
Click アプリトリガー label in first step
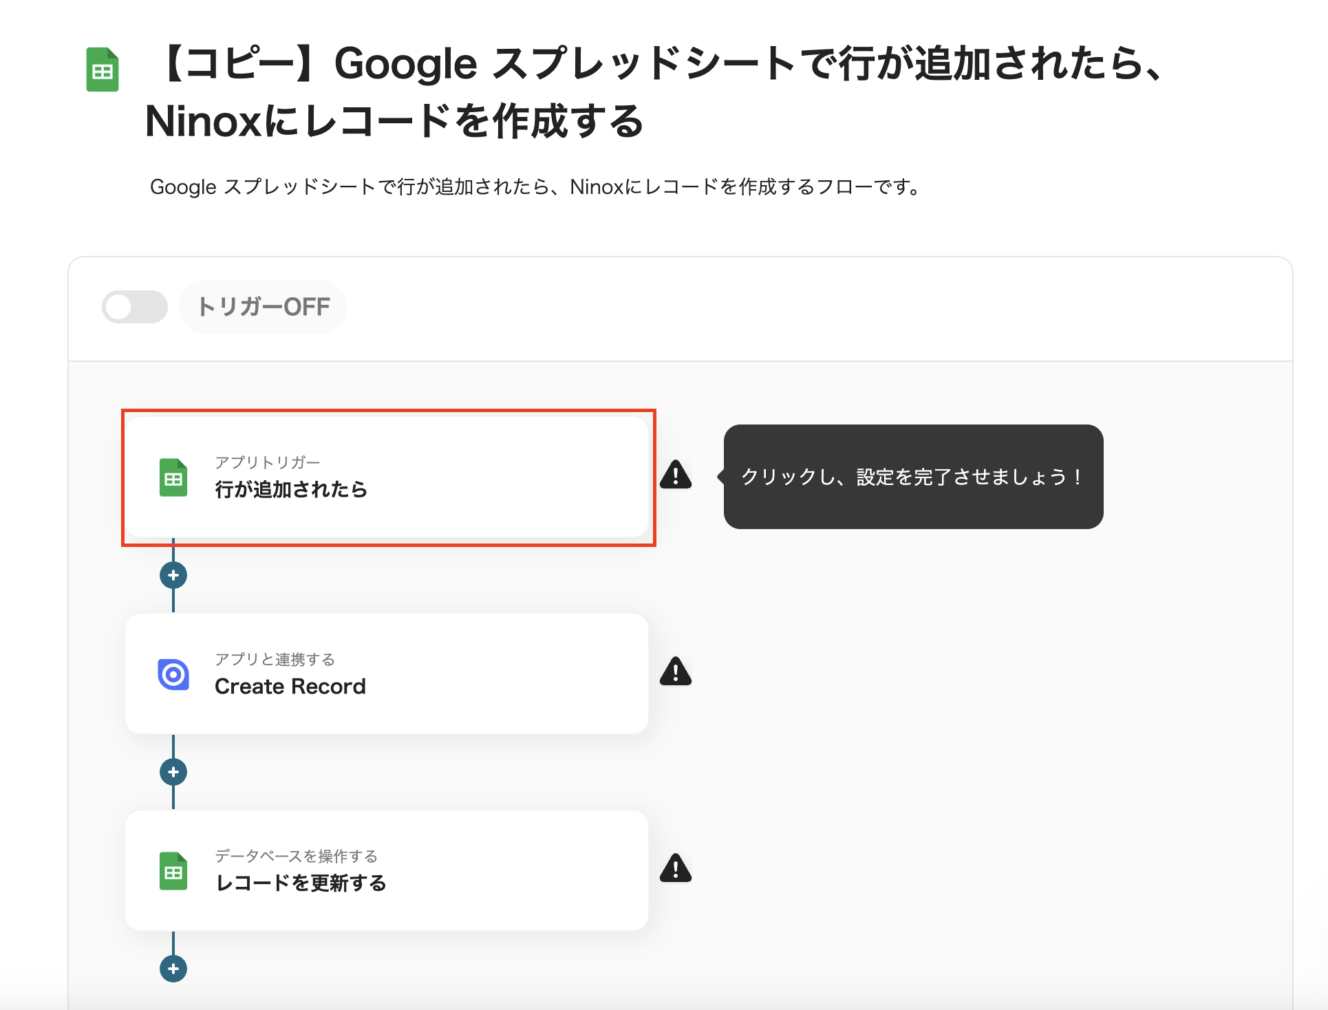268,462
